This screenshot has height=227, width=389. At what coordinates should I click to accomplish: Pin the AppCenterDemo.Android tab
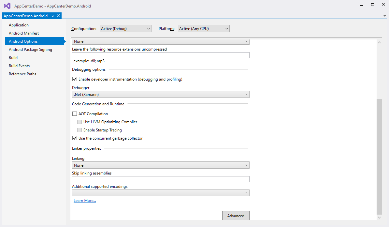tap(52, 16)
